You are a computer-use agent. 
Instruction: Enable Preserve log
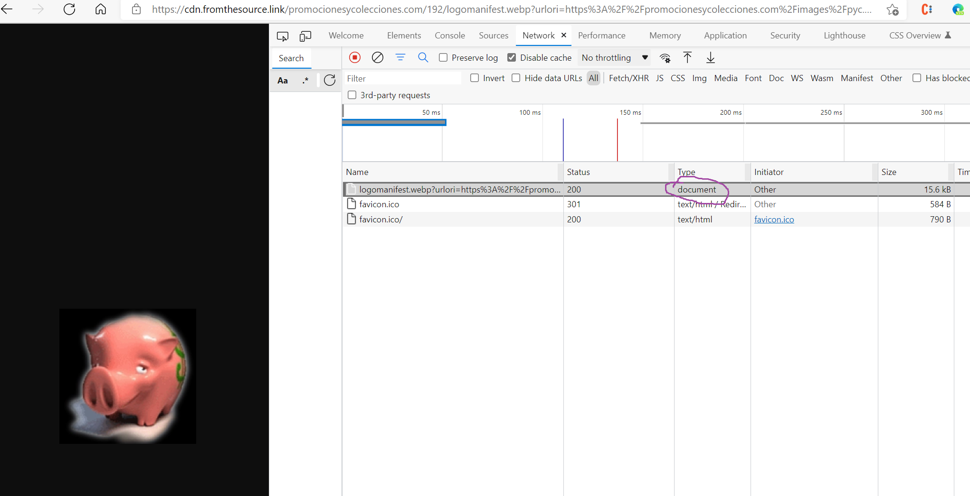pos(443,57)
